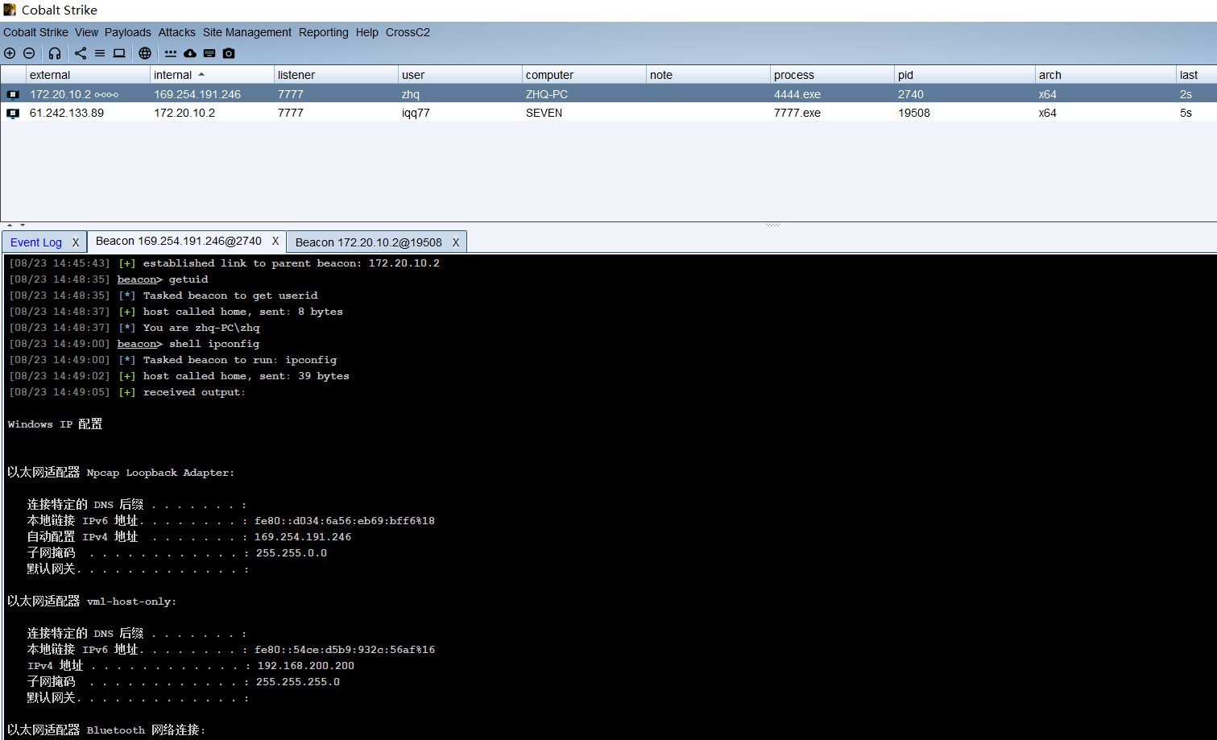Image resolution: width=1217 pixels, height=740 pixels.
Task: Open the downloaded files cloud icon
Action: (x=190, y=53)
